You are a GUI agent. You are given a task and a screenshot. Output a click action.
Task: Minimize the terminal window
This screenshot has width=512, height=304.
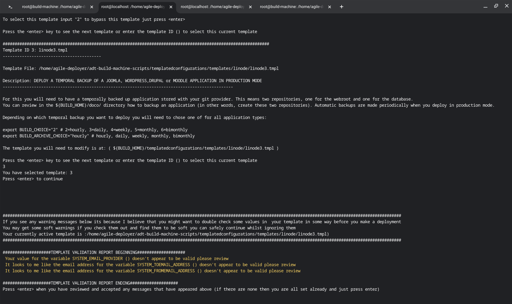(x=485, y=6)
